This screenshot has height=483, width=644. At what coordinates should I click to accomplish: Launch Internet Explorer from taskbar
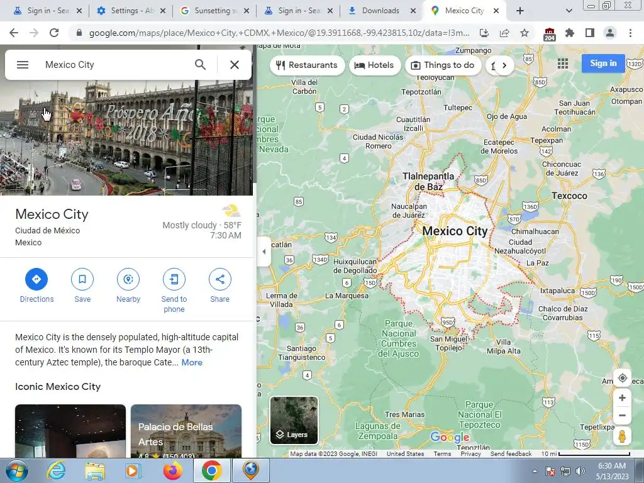(x=55, y=470)
